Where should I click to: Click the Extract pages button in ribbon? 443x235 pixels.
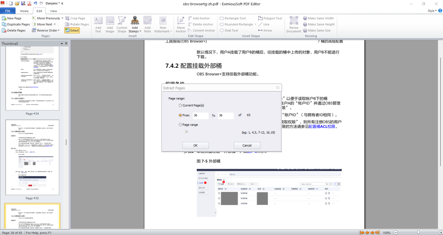point(72,31)
